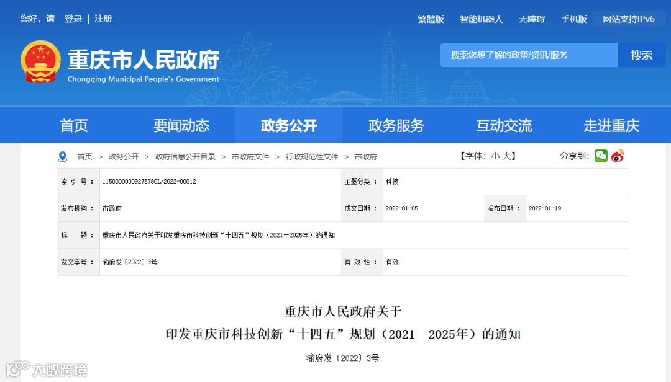Click the 网站支持IPv6 badge
Image resolution: width=671 pixels, height=382 pixels.
coord(629,19)
